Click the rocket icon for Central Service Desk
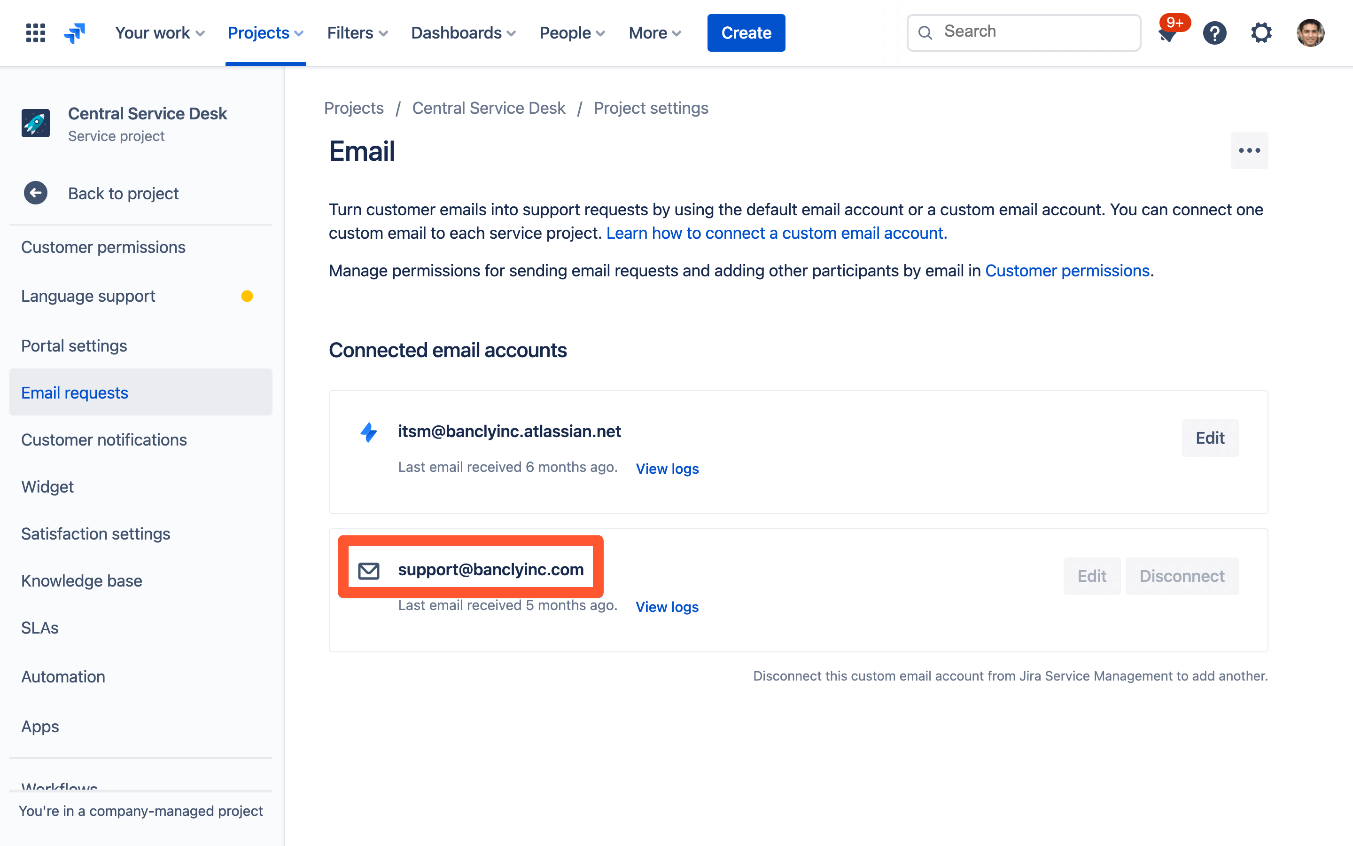Viewport: 1353px width, 846px height. 36,123
